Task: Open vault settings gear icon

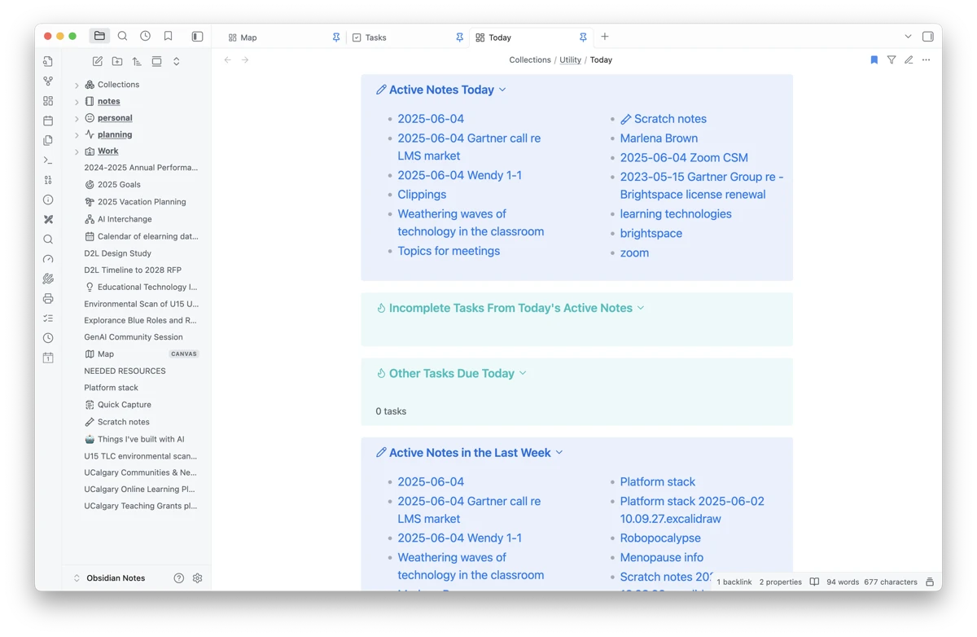Action: coord(197,578)
